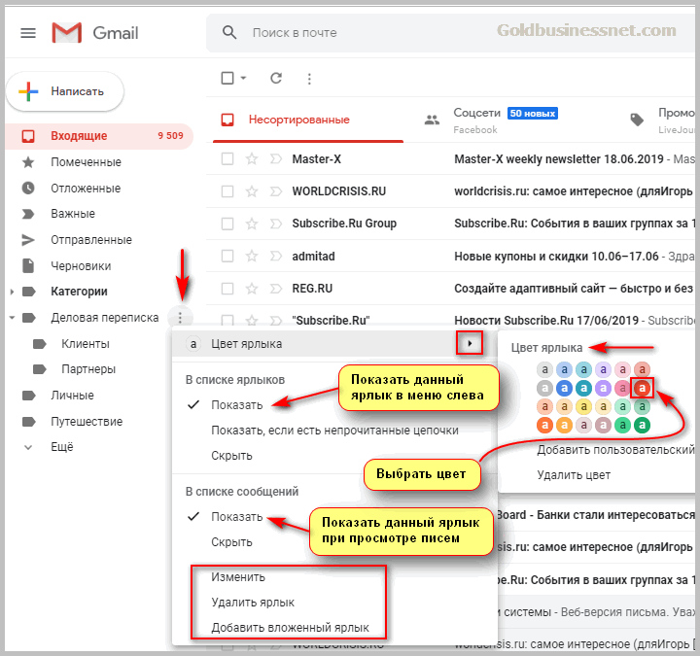The width and height of the screenshot is (700, 656).
Task: Click Добавить пользовательский цвет
Action: 615,450
